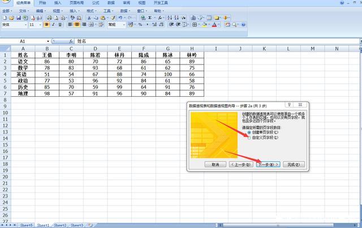
Task: Open the 全部 menu dropdown
Action: click(7, 11)
